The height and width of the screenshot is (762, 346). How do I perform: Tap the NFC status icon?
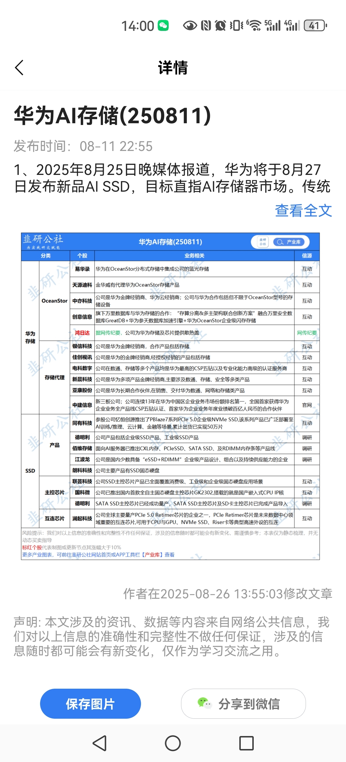[x=206, y=25]
